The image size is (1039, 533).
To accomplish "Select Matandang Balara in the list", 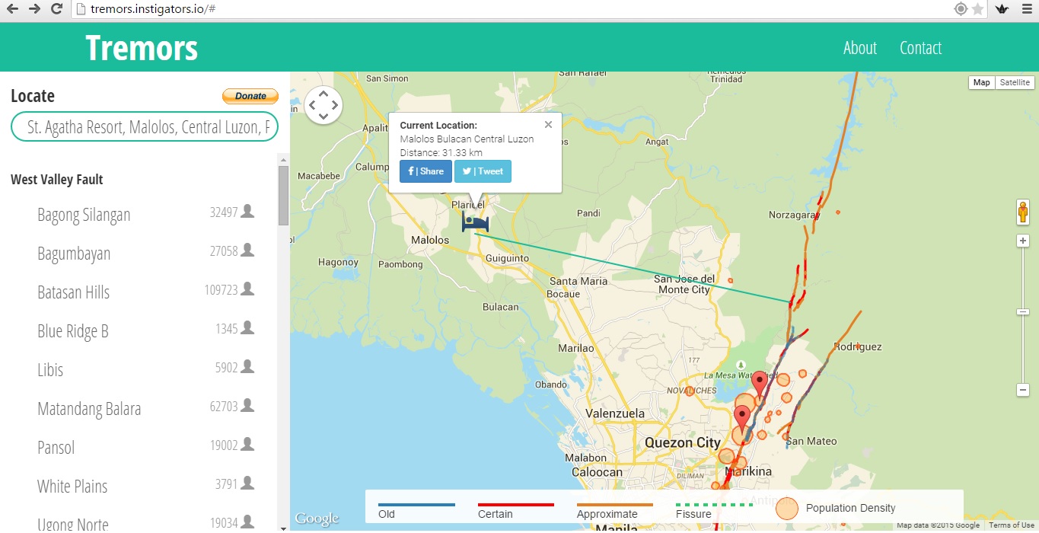I will point(89,409).
